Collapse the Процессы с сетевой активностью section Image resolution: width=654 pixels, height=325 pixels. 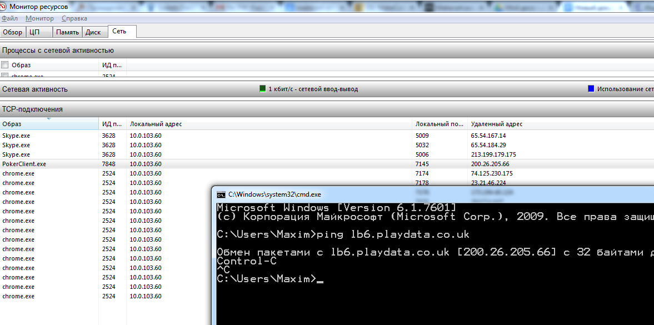[x=327, y=51]
